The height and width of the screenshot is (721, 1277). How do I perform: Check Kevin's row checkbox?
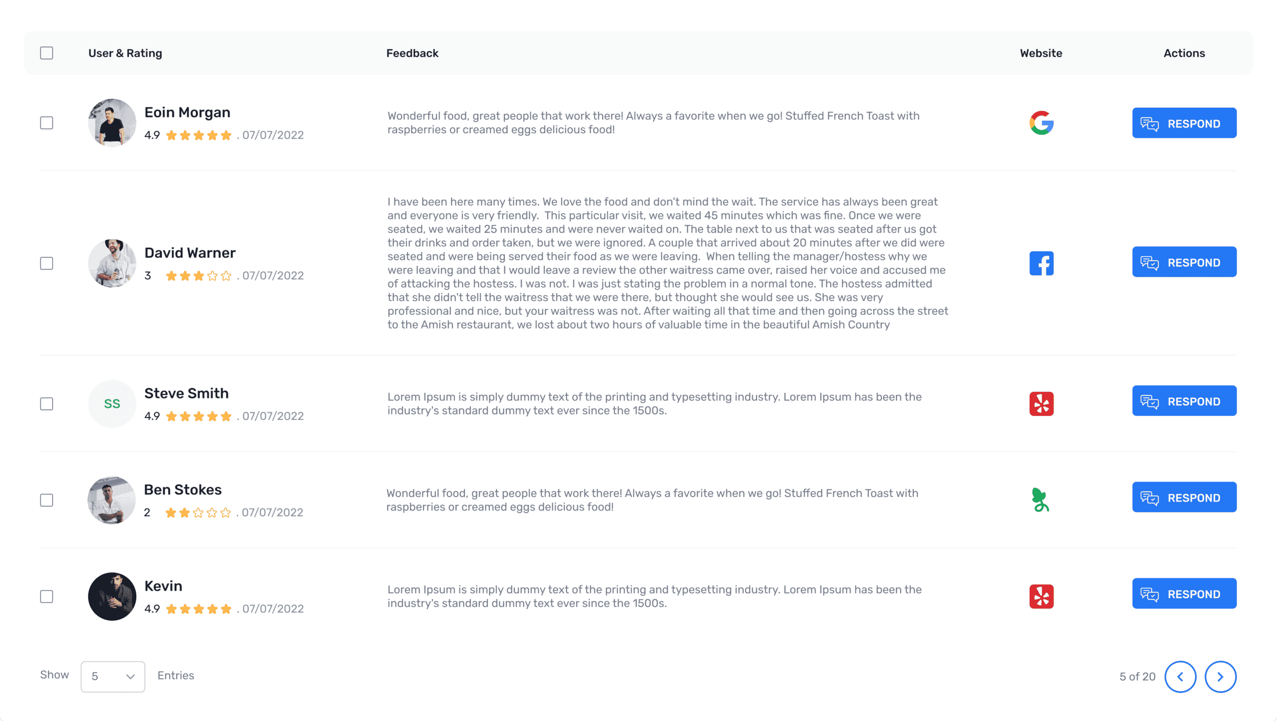click(46, 596)
